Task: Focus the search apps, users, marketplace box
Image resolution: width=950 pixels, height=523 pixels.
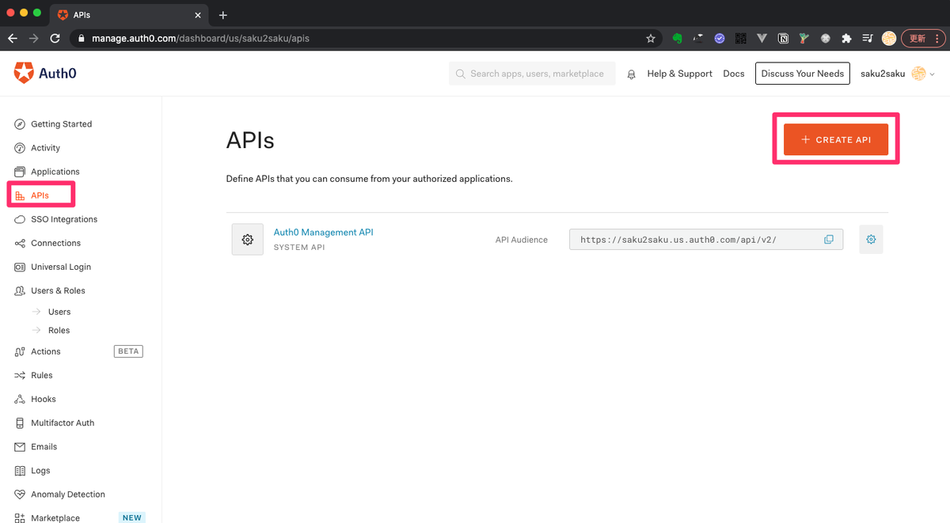Action: coord(532,74)
